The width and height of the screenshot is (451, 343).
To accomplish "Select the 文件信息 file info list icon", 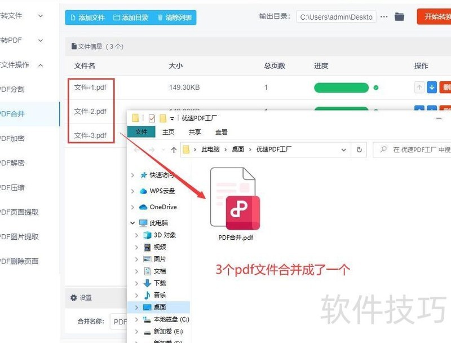I will (x=74, y=46).
